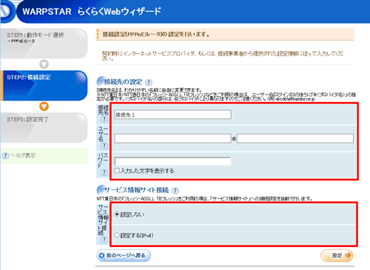
Task: Open help icon under 接続先名 label
Action: point(104,119)
